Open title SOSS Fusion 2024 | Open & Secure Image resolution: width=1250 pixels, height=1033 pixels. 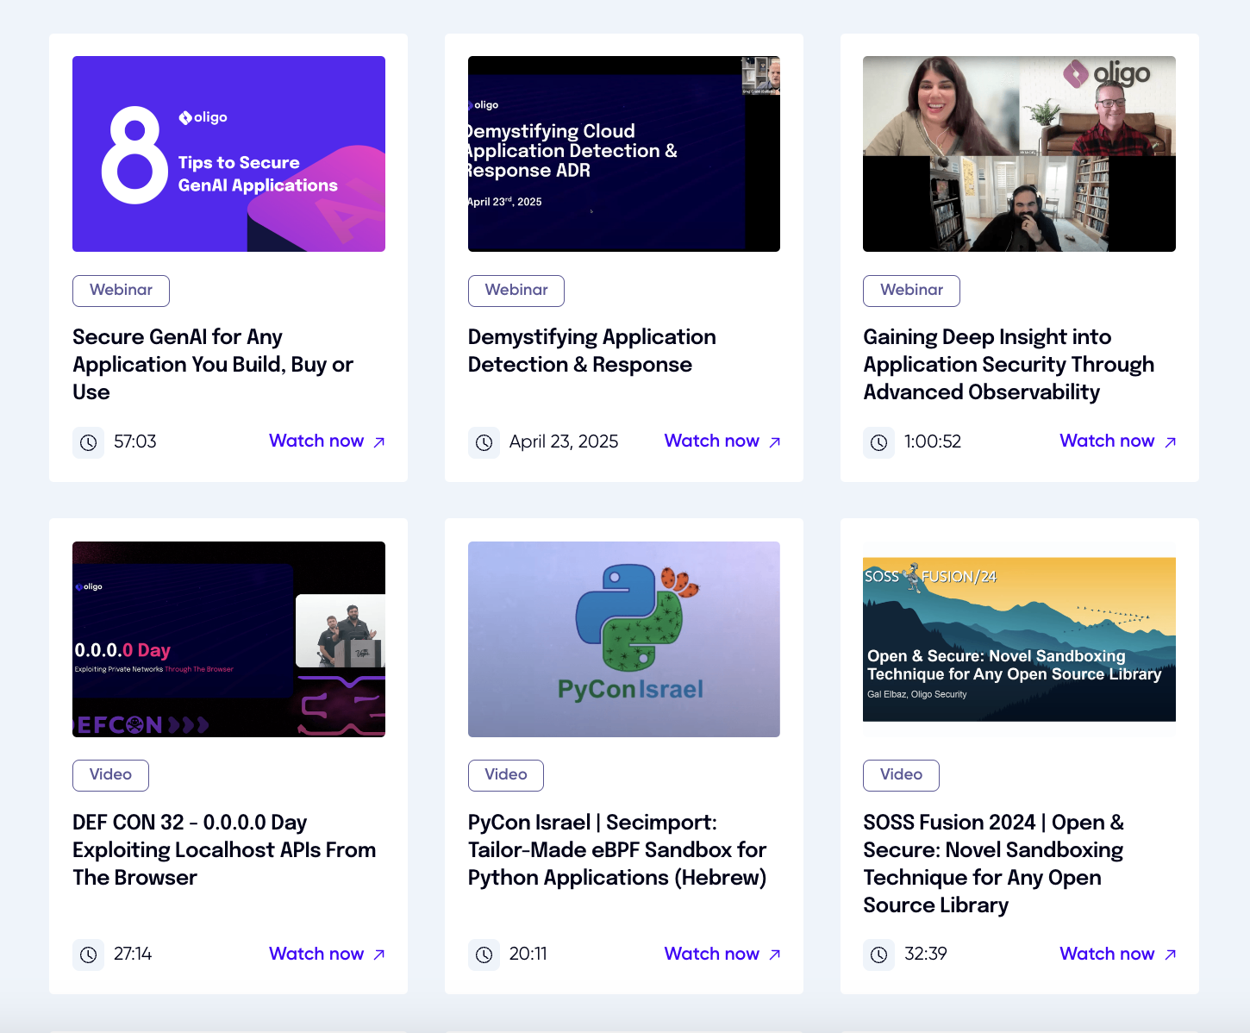click(x=994, y=864)
